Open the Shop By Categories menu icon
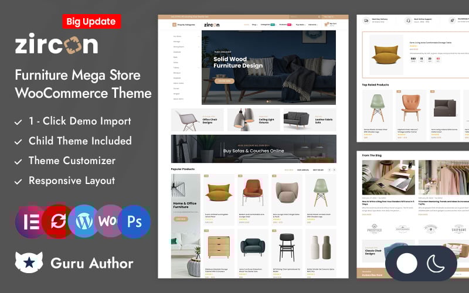The height and width of the screenshot is (293, 469). tap(174, 25)
